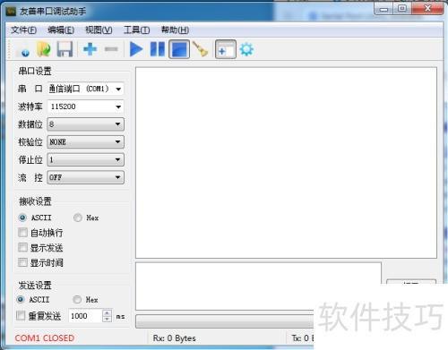Image resolution: width=448 pixels, height=350 pixels.
Task: Select Hex radio under 接收设置
Action: pyautogui.click(x=78, y=218)
